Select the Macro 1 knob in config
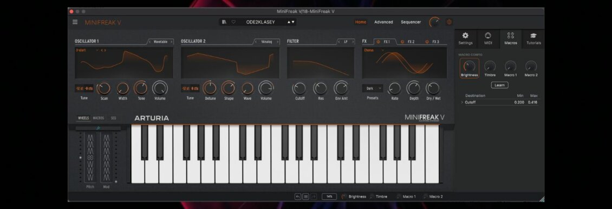 click(510, 66)
